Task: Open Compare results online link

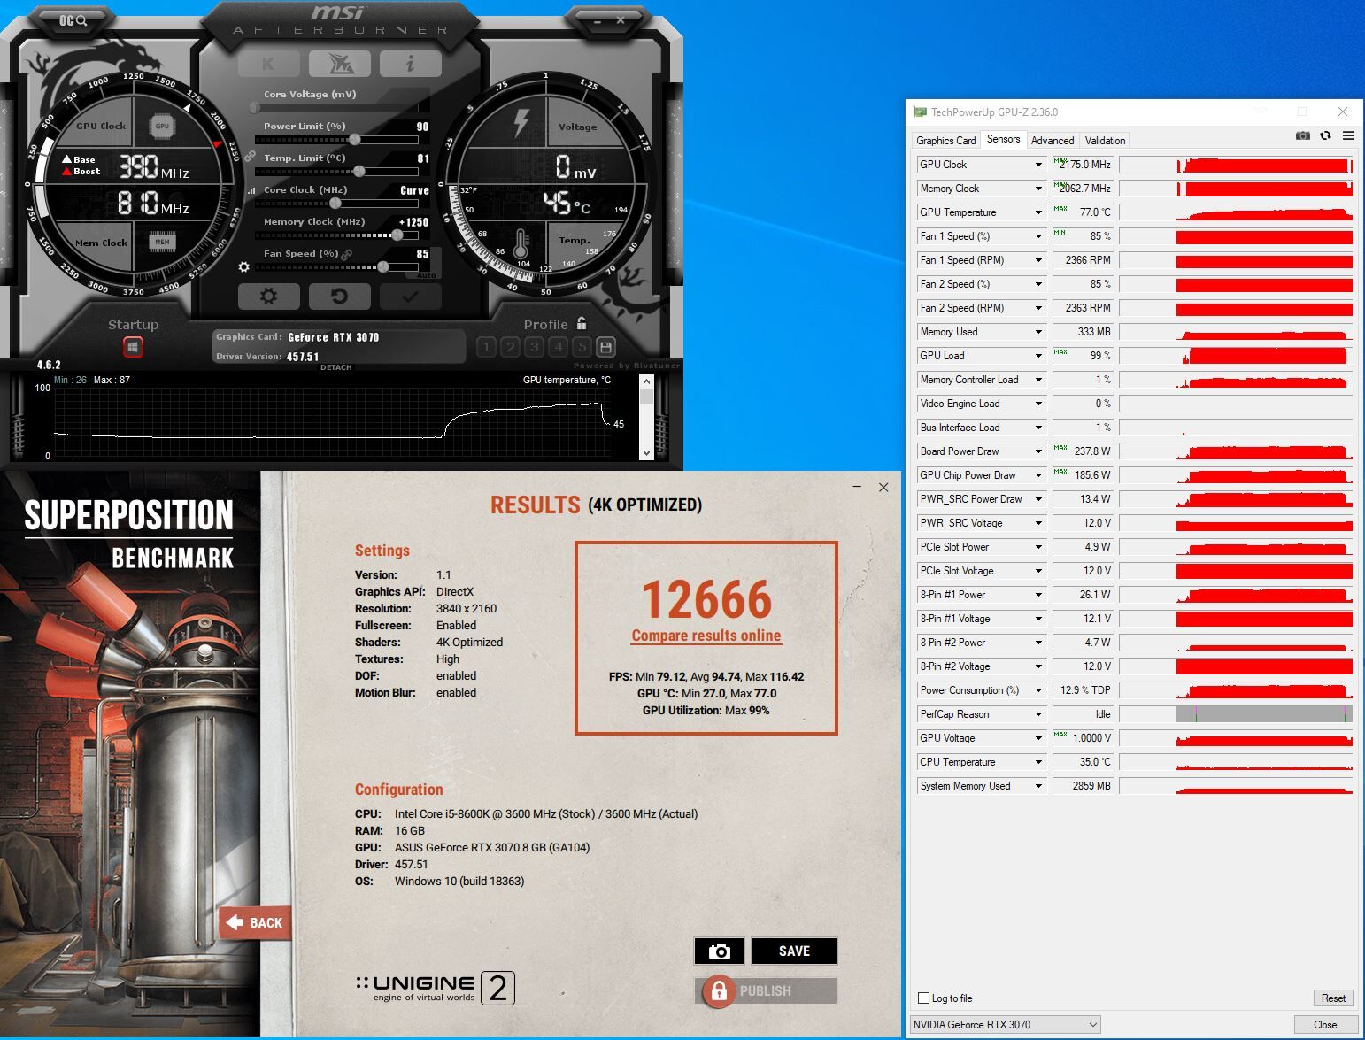Action: point(706,636)
